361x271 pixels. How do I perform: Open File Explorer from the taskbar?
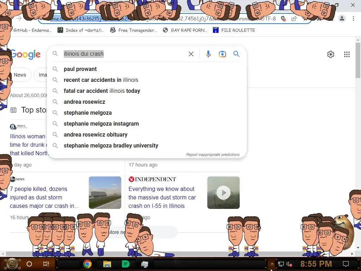(x=107, y=264)
